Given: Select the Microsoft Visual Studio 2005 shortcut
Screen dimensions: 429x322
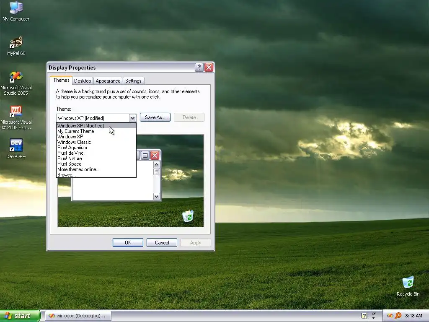Looking at the screenshot, I should pyautogui.click(x=16, y=83).
